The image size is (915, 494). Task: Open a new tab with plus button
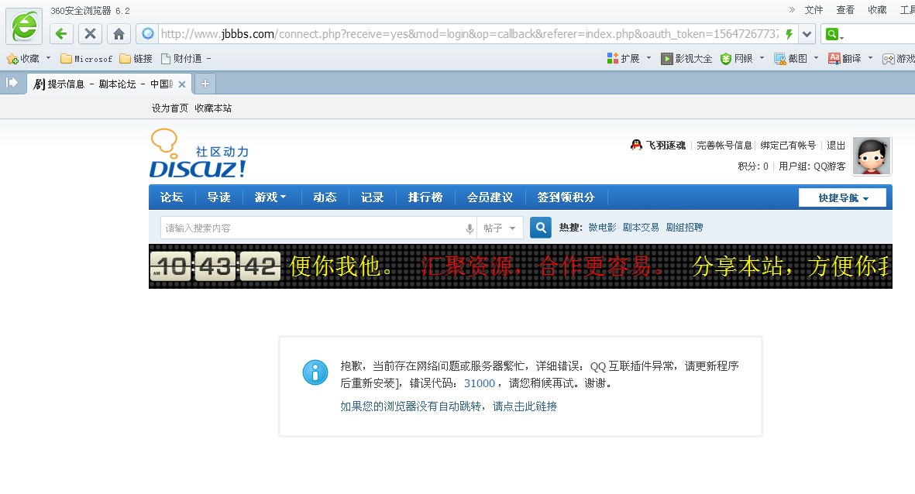[x=205, y=84]
